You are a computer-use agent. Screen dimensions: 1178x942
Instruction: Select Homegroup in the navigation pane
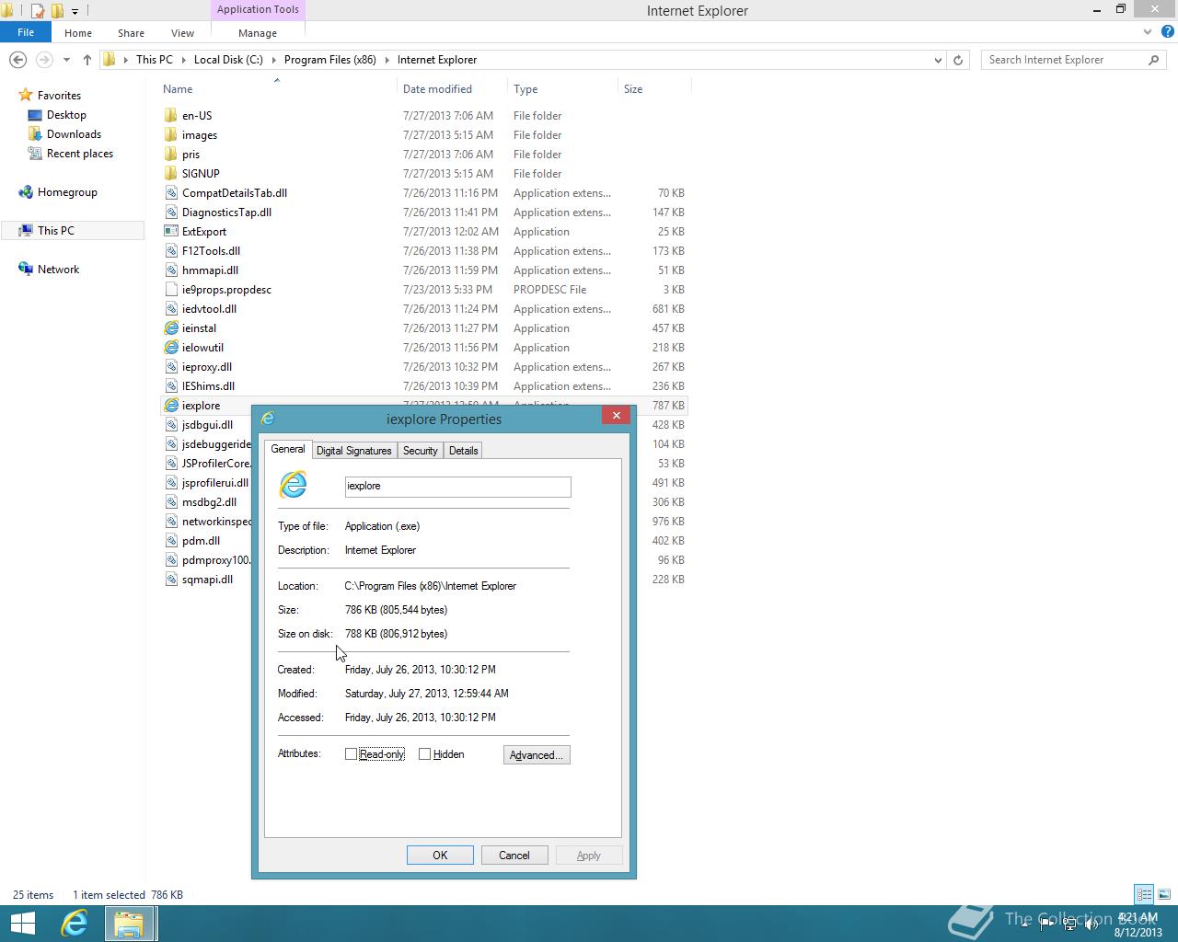(67, 192)
